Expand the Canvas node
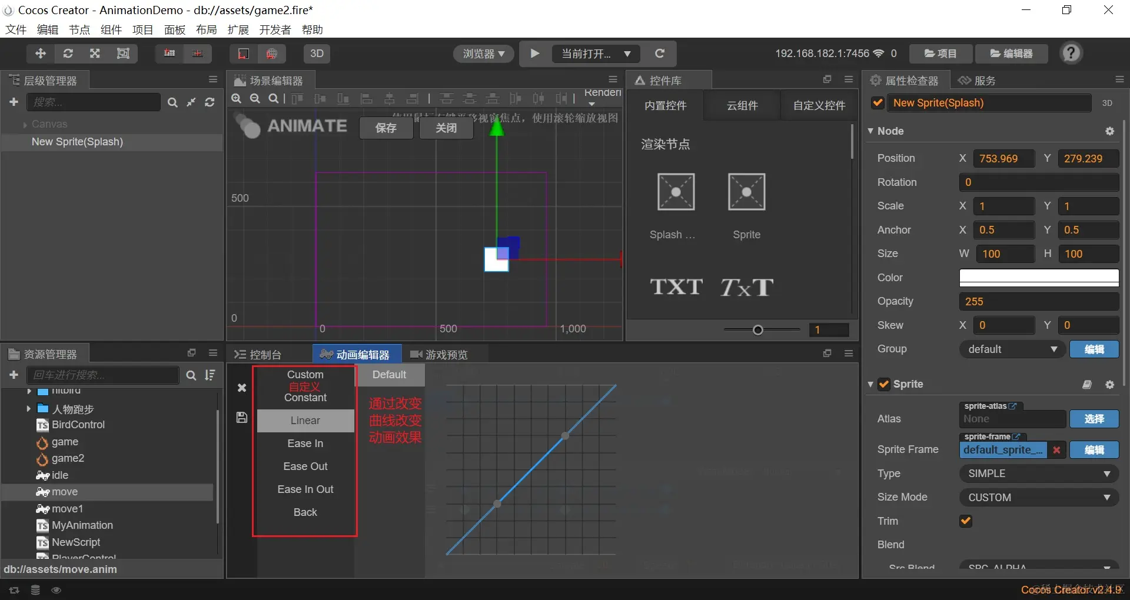This screenshot has width=1130, height=600. pyautogui.click(x=25, y=125)
